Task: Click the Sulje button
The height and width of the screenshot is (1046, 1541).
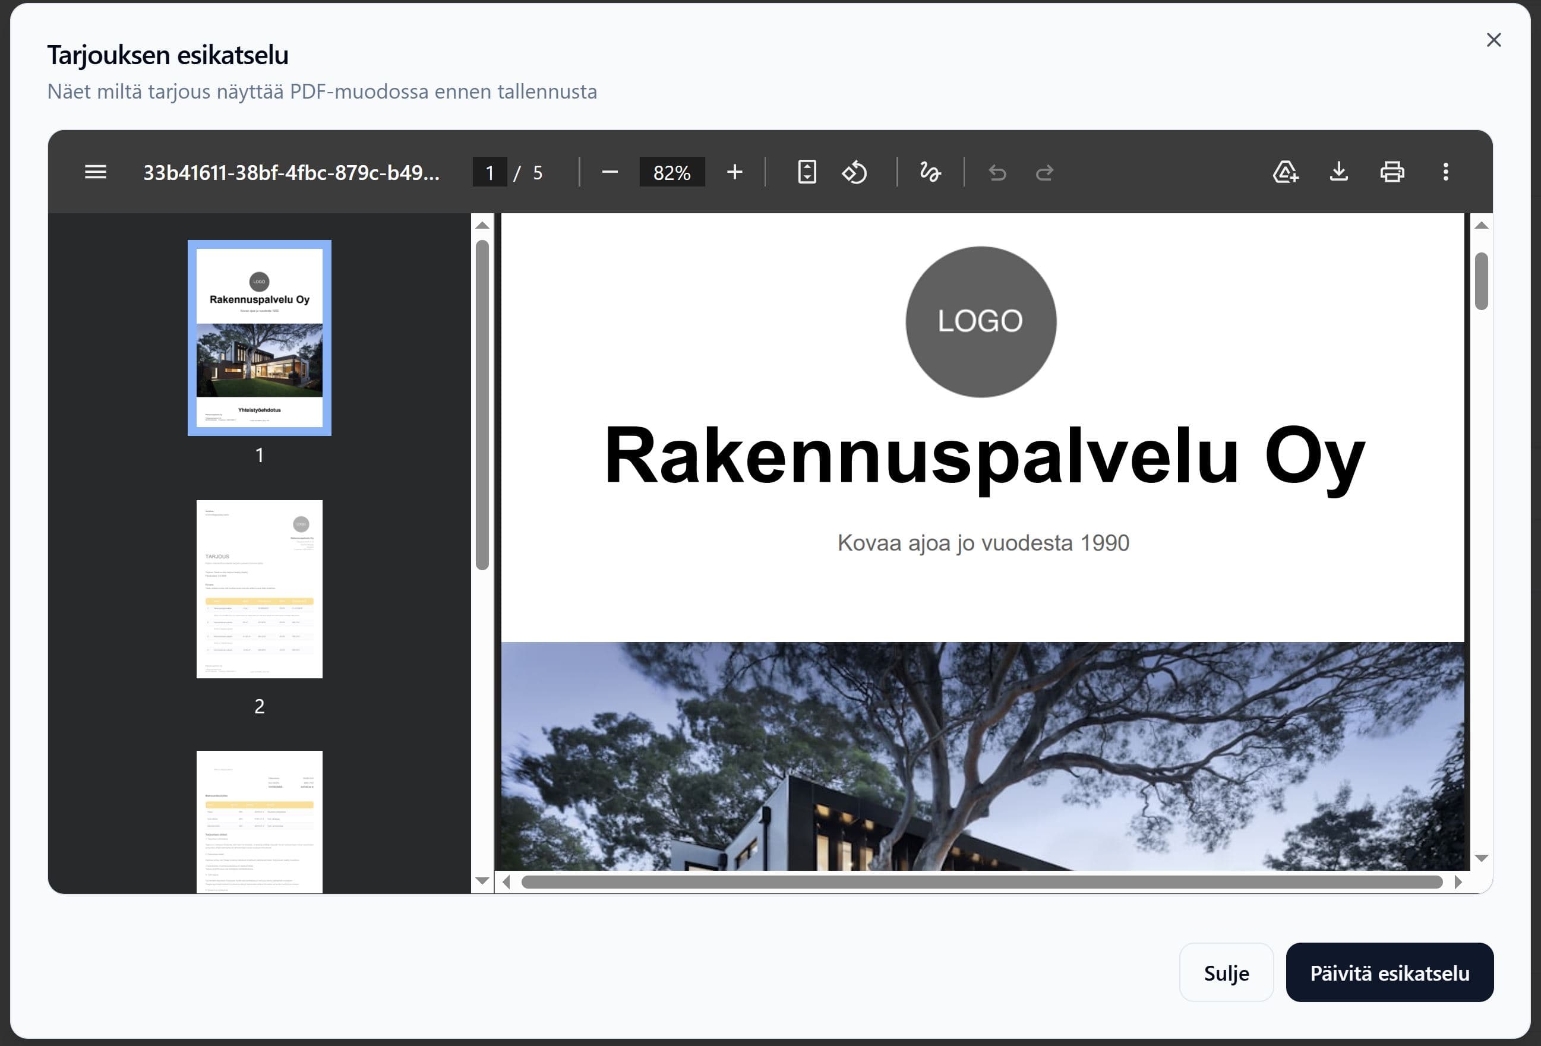Action: coord(1226,972)
